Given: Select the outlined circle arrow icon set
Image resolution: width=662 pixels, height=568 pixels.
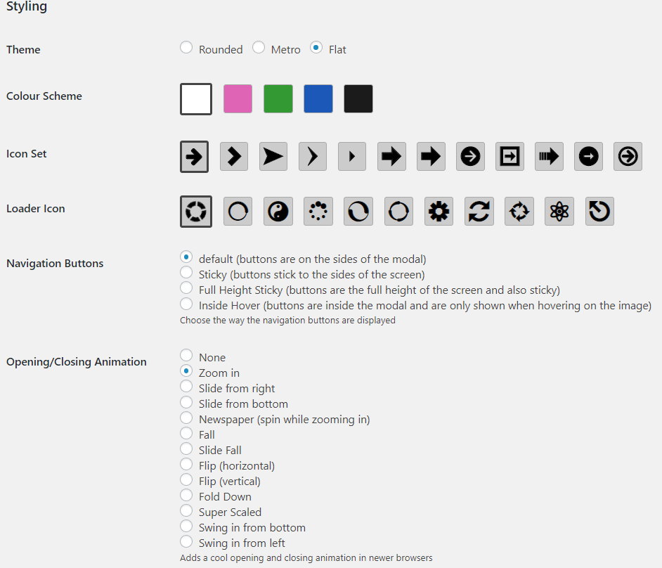Looking at the screenshot, I should point(628,157).
